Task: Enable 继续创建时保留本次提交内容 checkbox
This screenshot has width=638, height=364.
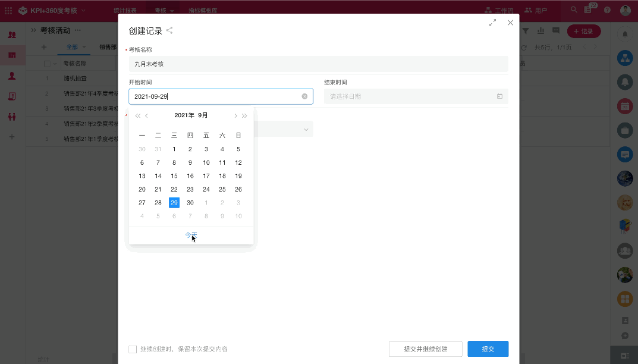Action: [x=133, y=349]
